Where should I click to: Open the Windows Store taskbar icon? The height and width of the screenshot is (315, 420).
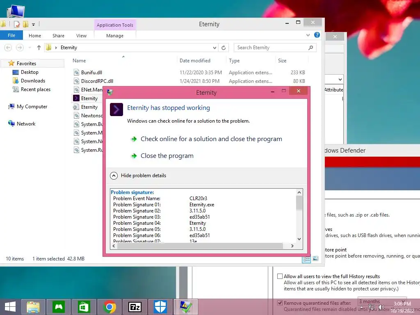point(84,307)
